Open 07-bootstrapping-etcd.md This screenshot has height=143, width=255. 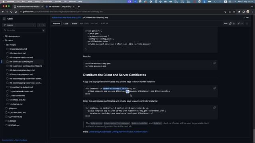point(21,74)
